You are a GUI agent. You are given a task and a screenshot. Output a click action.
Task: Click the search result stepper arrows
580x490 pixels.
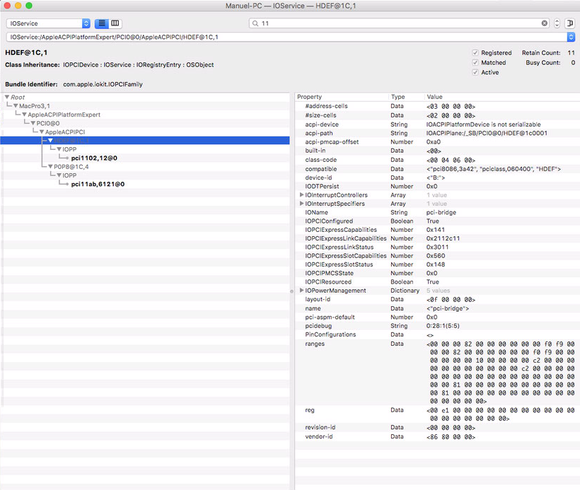(557, 23)
